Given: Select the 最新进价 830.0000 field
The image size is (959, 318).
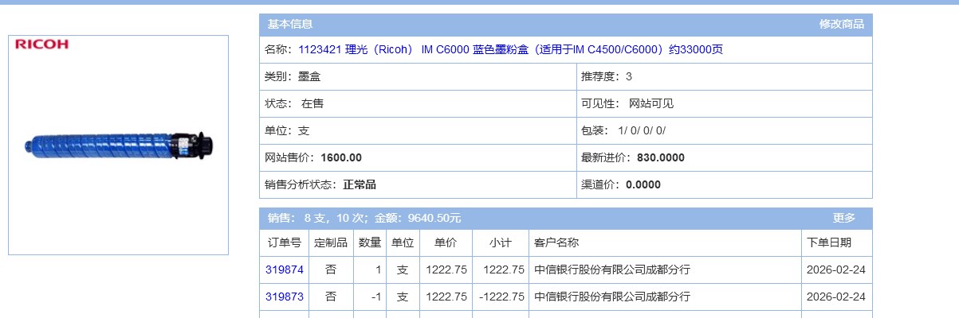Looking at the screenshot, I should coord(632,157).
